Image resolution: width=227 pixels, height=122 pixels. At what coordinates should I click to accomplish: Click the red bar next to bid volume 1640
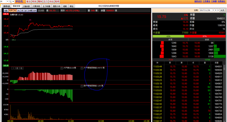click(162, 46)
